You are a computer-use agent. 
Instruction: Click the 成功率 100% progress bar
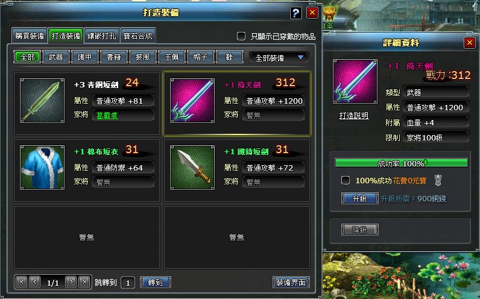[402, 163]
